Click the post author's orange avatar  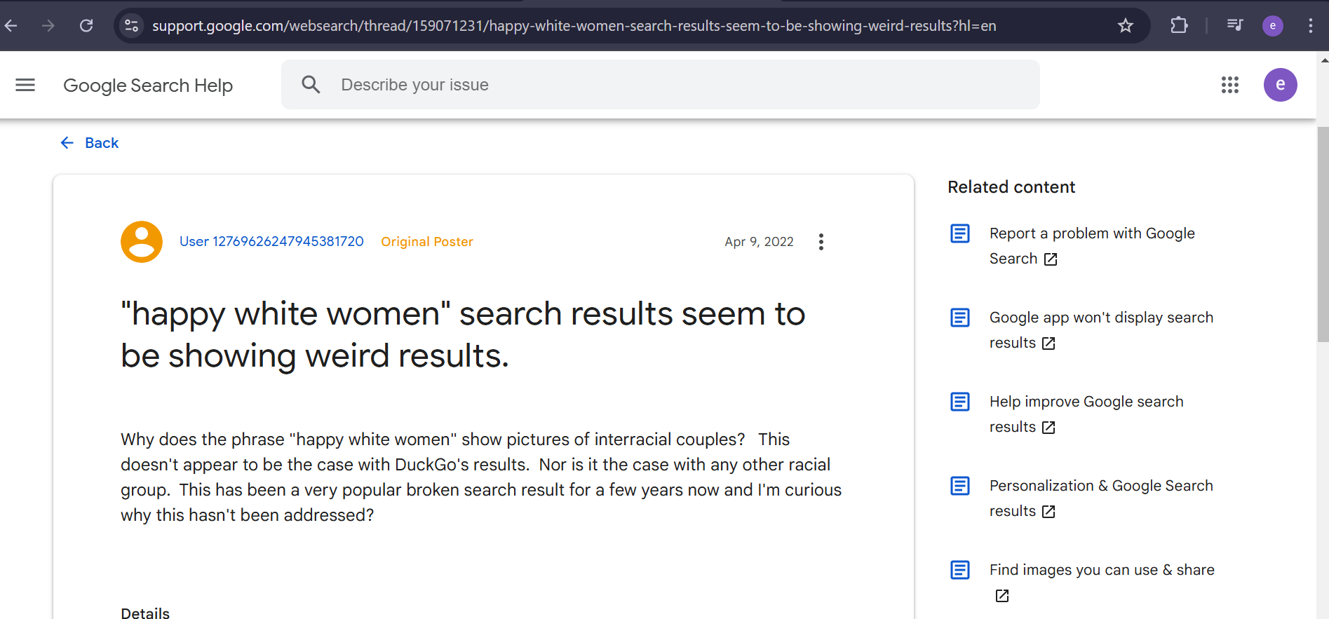(142, 242)
